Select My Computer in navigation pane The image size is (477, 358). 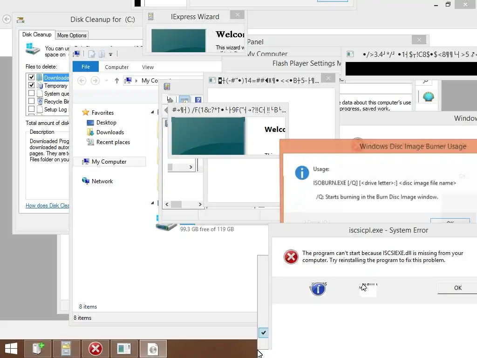(109, 162)
